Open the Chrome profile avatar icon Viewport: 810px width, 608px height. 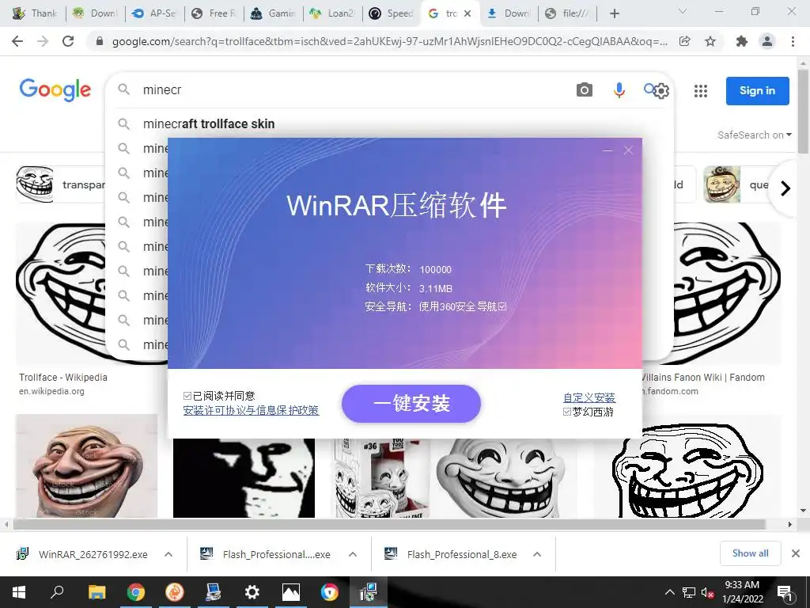pos(767,41)
